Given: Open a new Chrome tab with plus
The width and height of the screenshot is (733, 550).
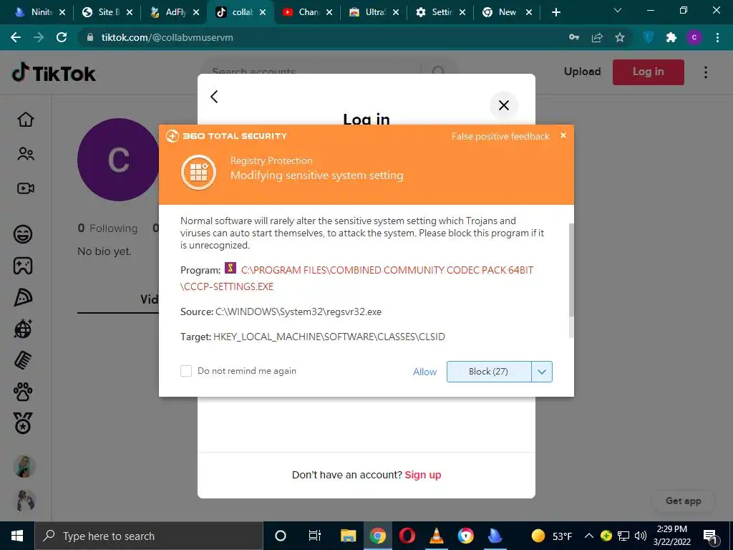Looking at the screenshot, I should coord(555,12).
